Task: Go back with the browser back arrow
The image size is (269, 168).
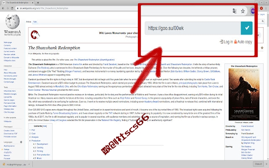Action: click(3, 8)
